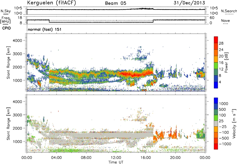Pick the Velocity segment between -500 and -1000
This screenshot has height=164, width=237.
coord(216,141)
